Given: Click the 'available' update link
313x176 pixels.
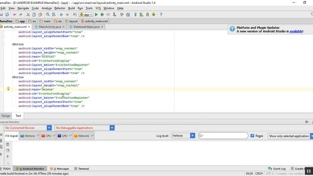Looking at the screenshot, I should 296,31.
